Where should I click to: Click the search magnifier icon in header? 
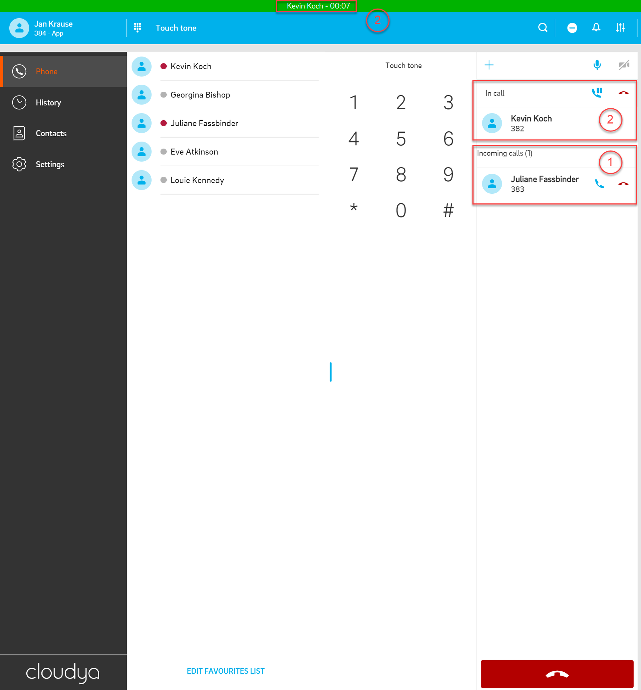[x=543, y=28]
